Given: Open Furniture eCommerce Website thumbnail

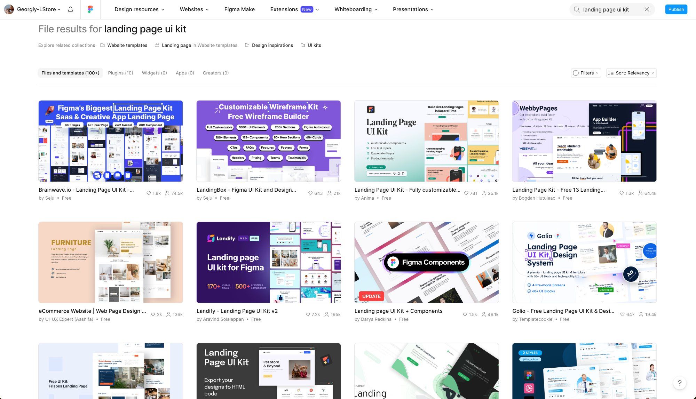Looking at the screenshot, I should coord(111,262).
